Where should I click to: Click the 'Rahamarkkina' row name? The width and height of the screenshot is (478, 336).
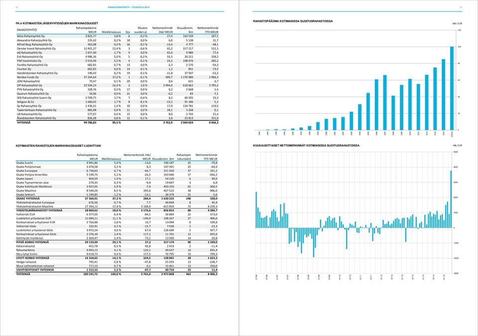point(25,250)
